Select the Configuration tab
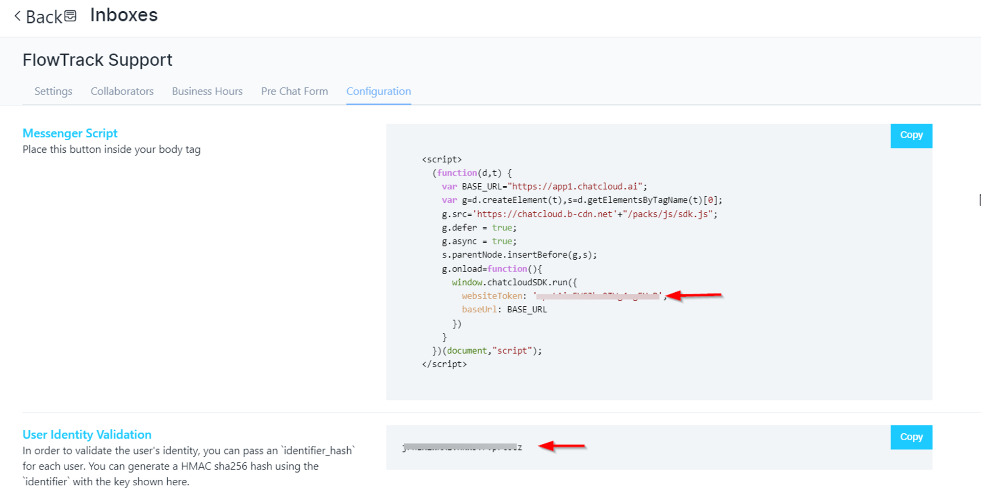Viewport: 981px width, 497px height. tap(379, 91)
